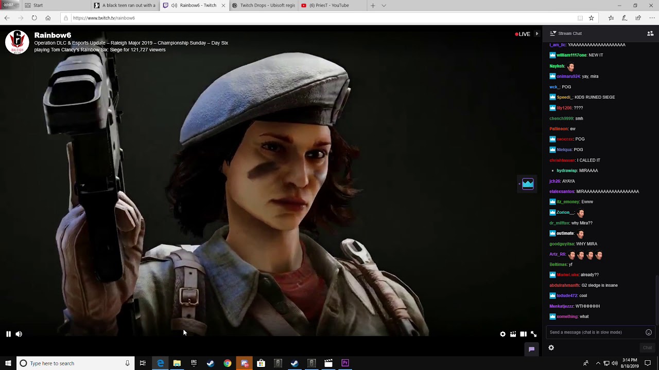Open the emote picker smiley
The image size is (659, 370).
click(x=649, y=332)
